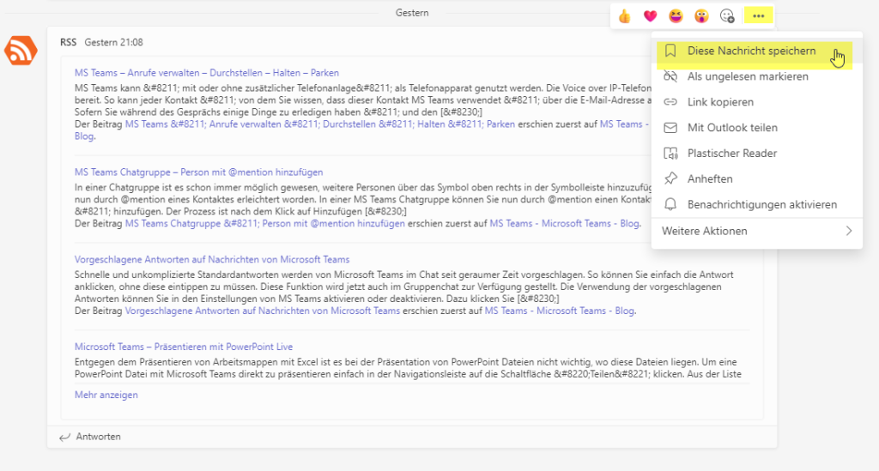Click the immersive reader icon next to 'Plastischer Reader'

(x=670, y=154)
